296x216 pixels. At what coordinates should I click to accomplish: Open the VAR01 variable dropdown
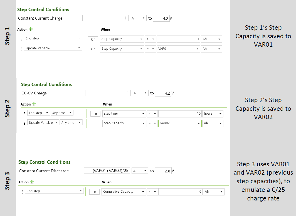(178, 49)
